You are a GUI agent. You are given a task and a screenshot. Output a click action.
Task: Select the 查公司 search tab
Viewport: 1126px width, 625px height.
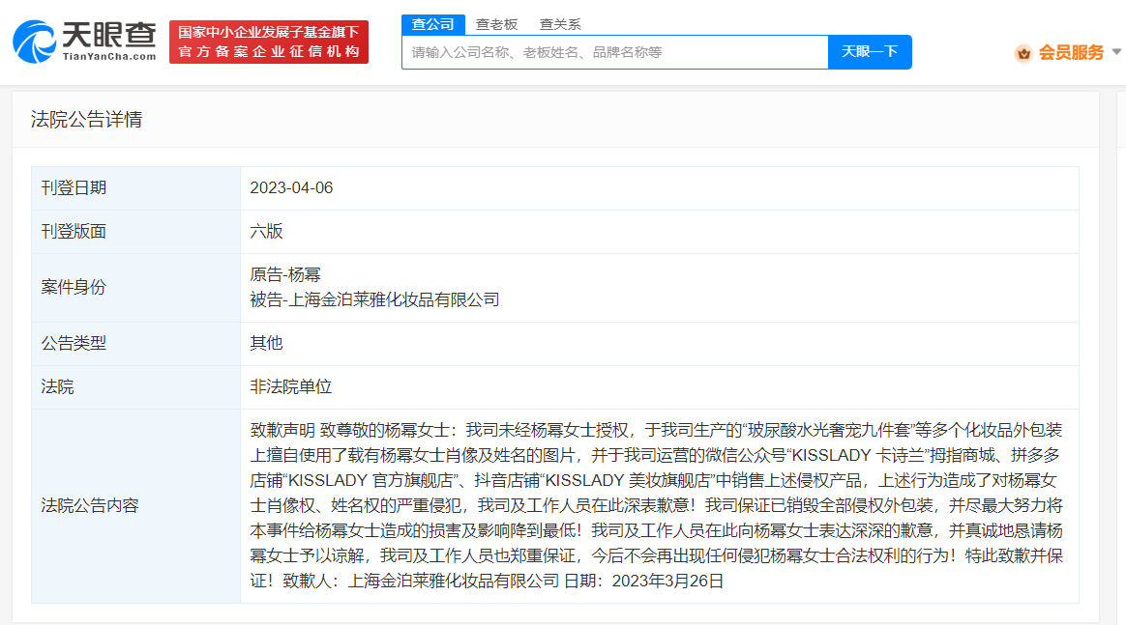[x=433, y=24]
